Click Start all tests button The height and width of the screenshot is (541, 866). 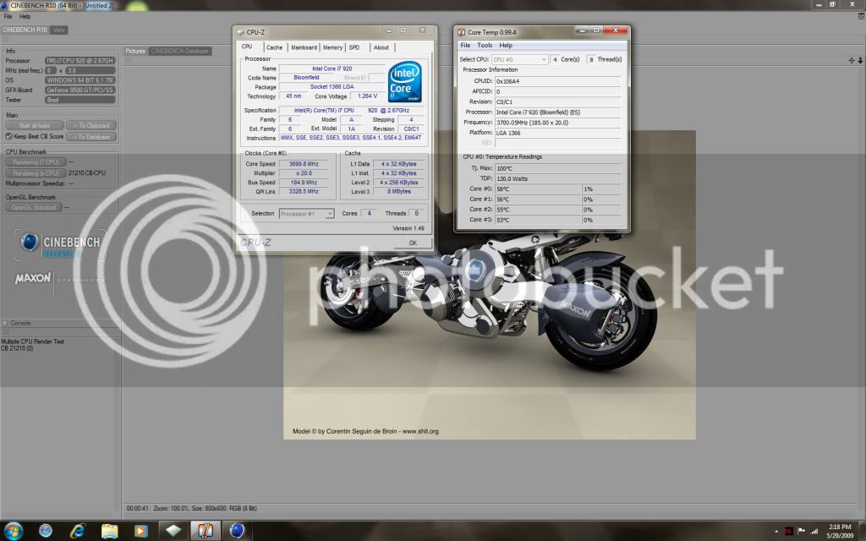(34, 126)
